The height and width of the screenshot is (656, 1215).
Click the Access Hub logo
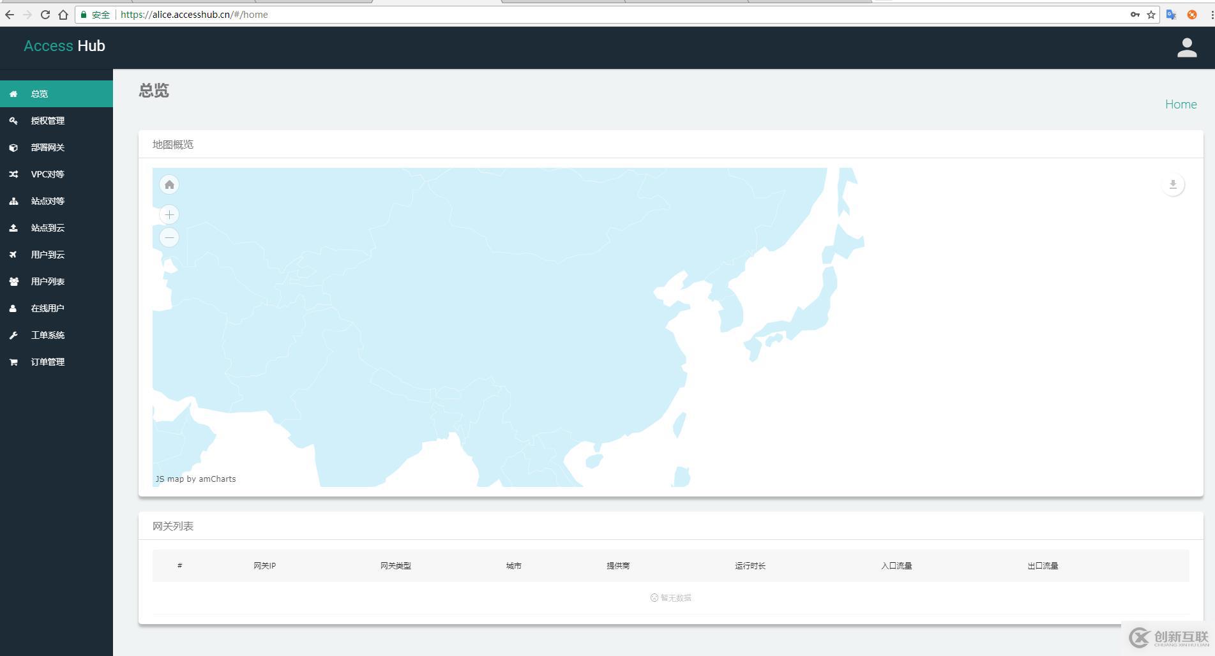[x=64, y=46]
